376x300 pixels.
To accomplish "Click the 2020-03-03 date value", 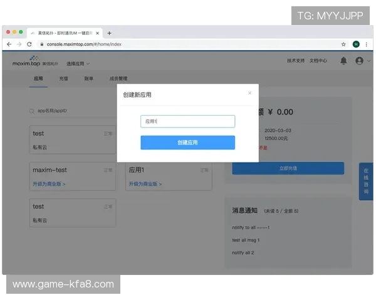I will (x=278, y=131).
